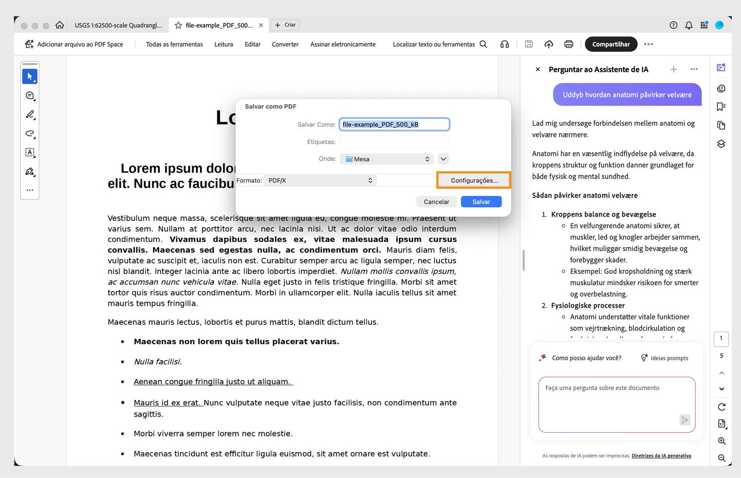Click the Uddyb hvordan anatomi prompt bubble

click(627, 95)
